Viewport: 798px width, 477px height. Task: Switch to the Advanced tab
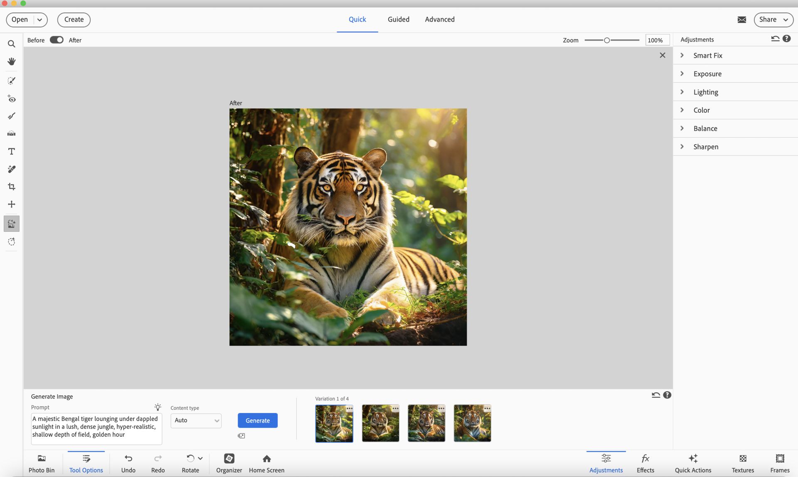439,20
